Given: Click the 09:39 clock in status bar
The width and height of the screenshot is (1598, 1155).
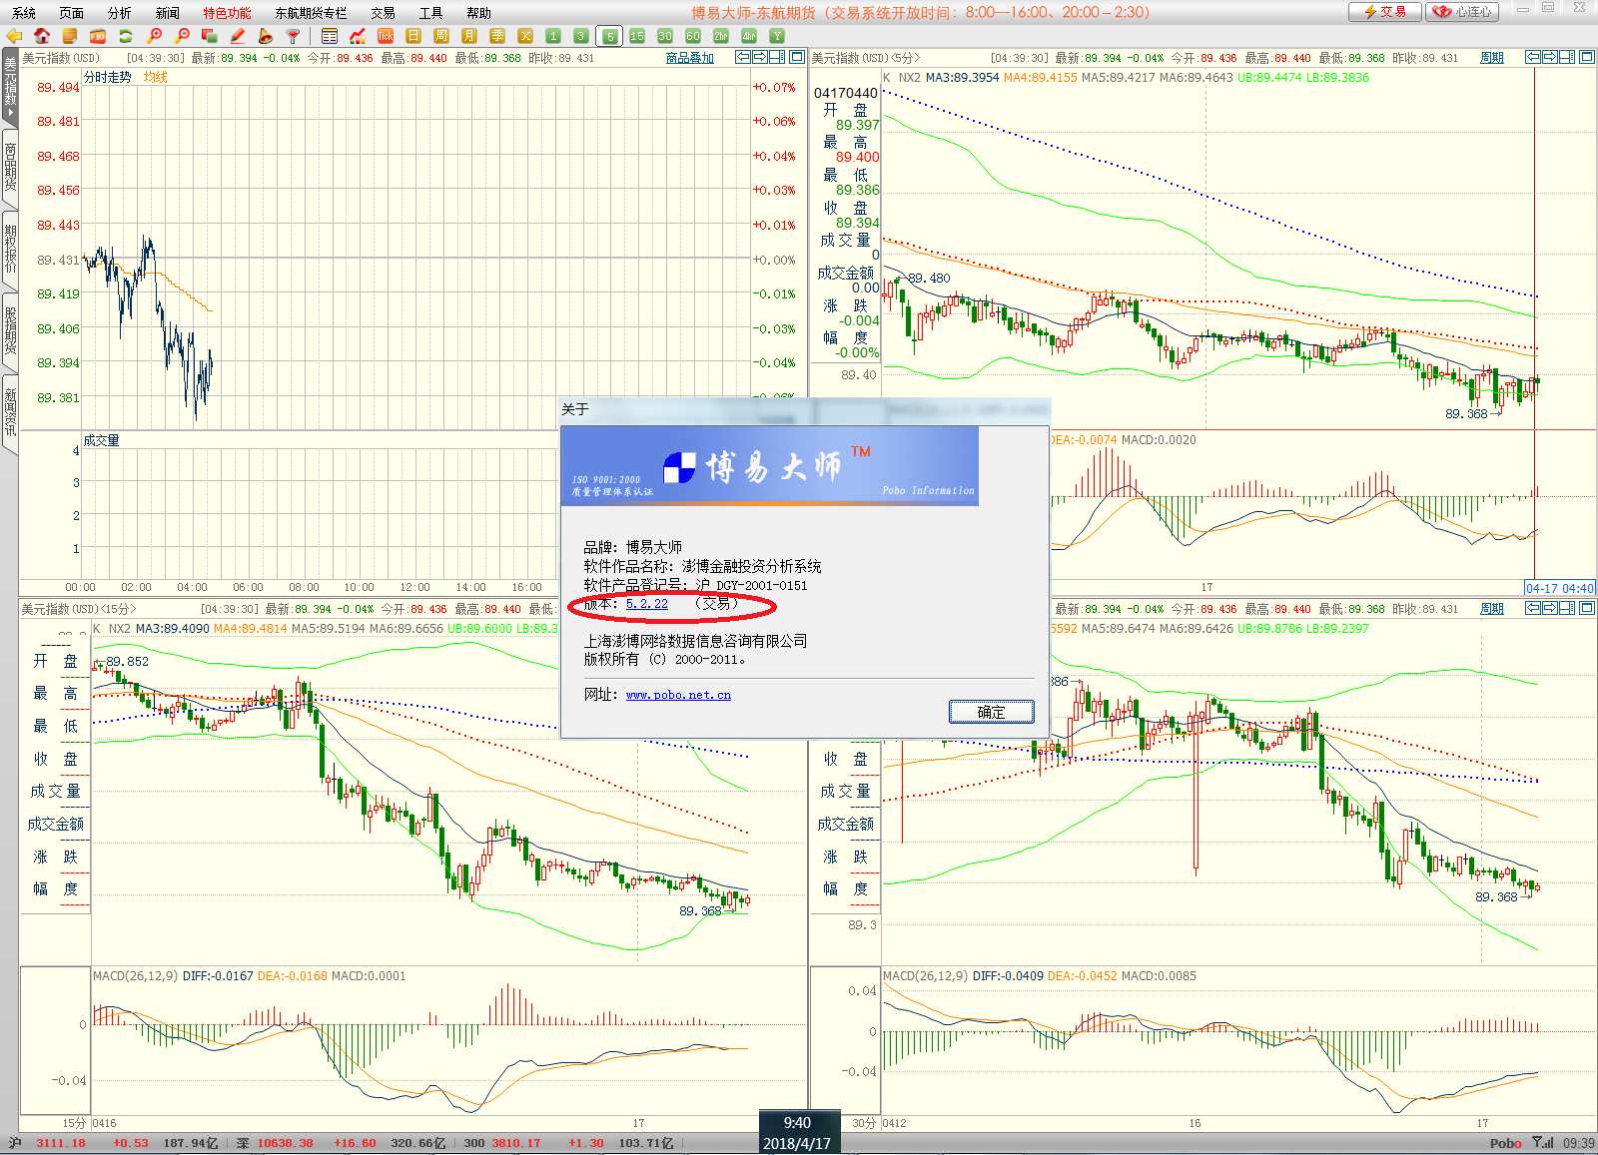Looking at the screenshot, I should click(x=1579, y=1143).
